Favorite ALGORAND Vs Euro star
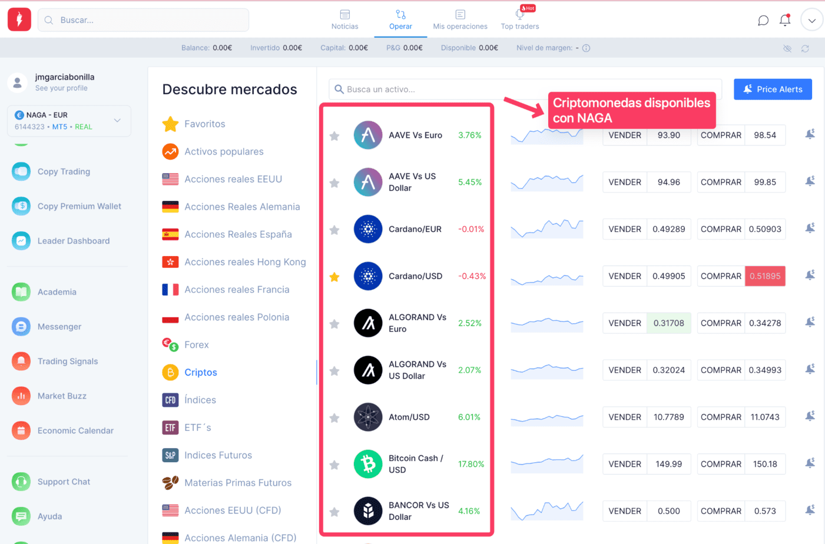The image size is (825, 544). tap(334, 324)
